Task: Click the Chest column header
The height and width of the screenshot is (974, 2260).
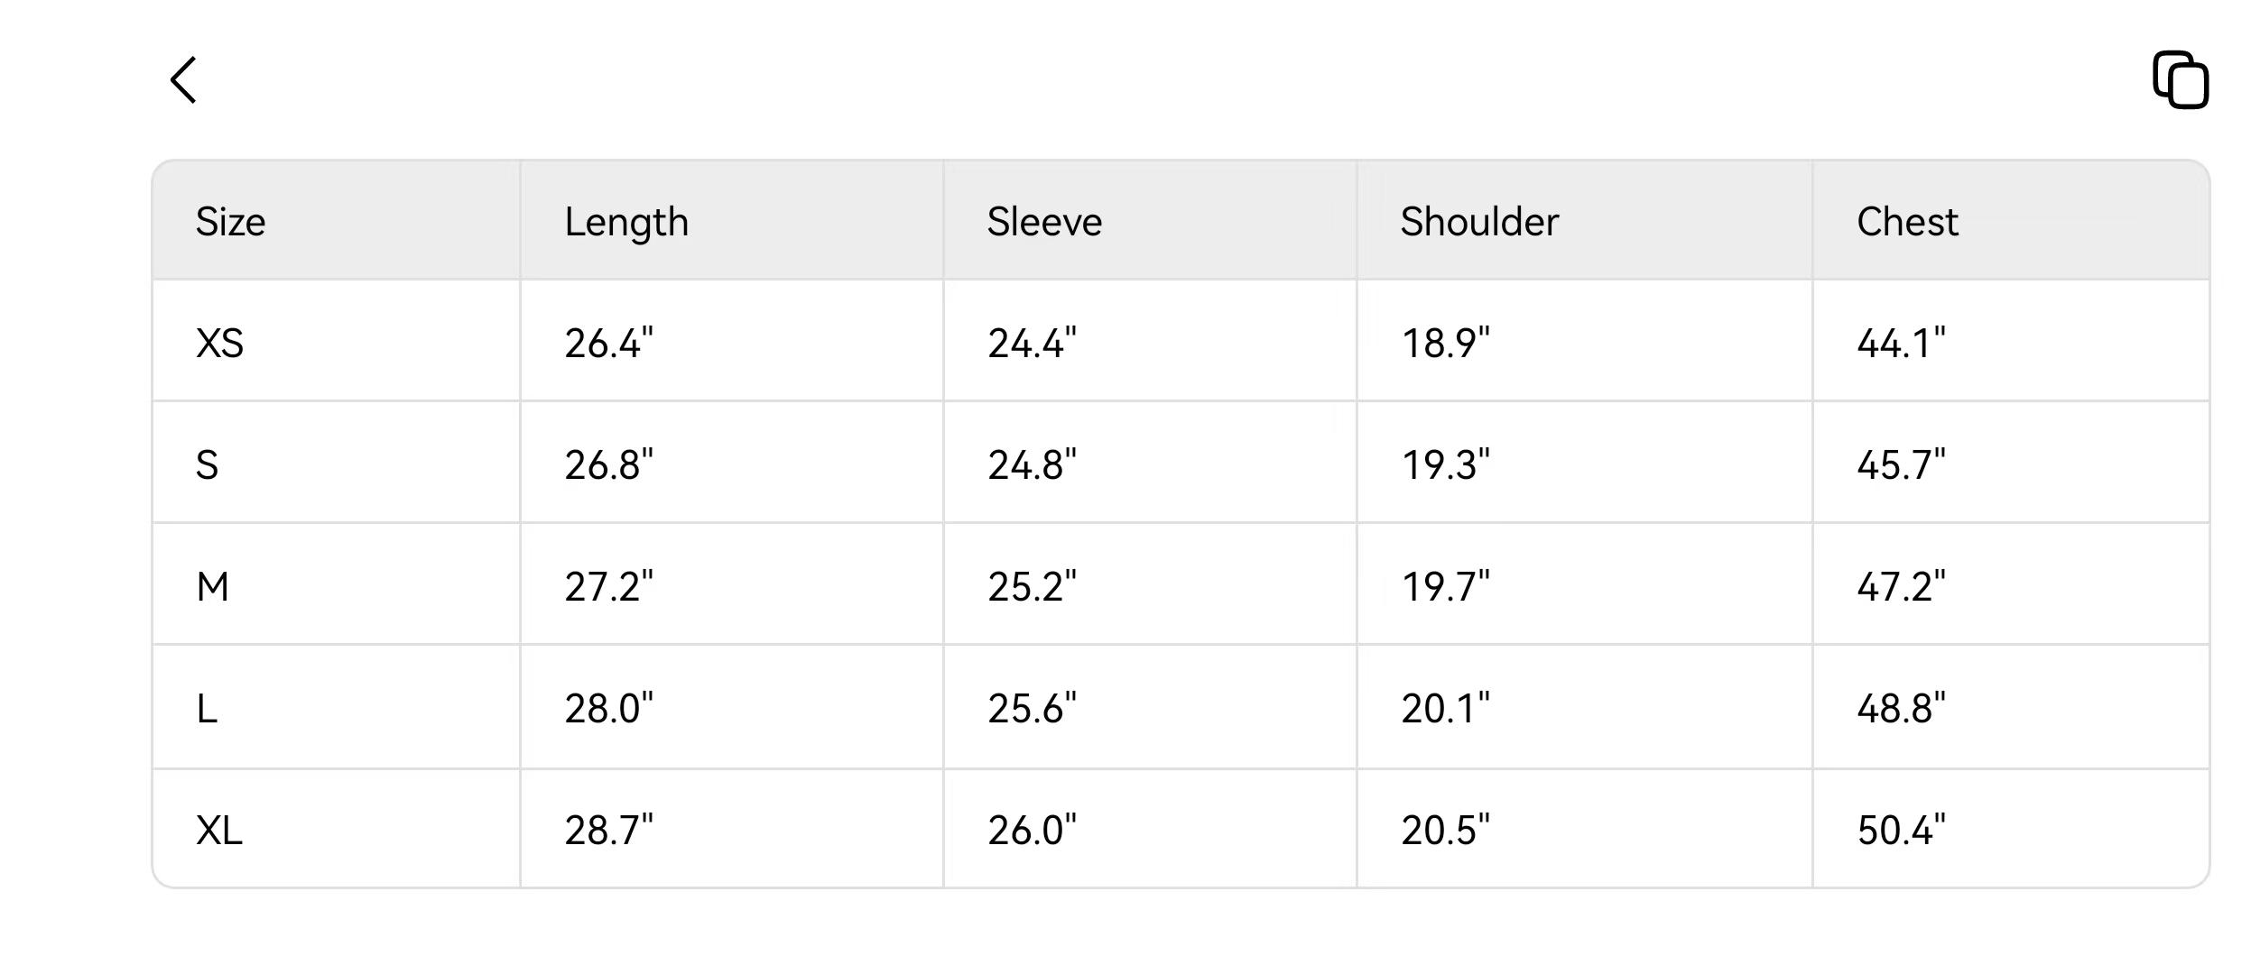Action: [1907, 222]
